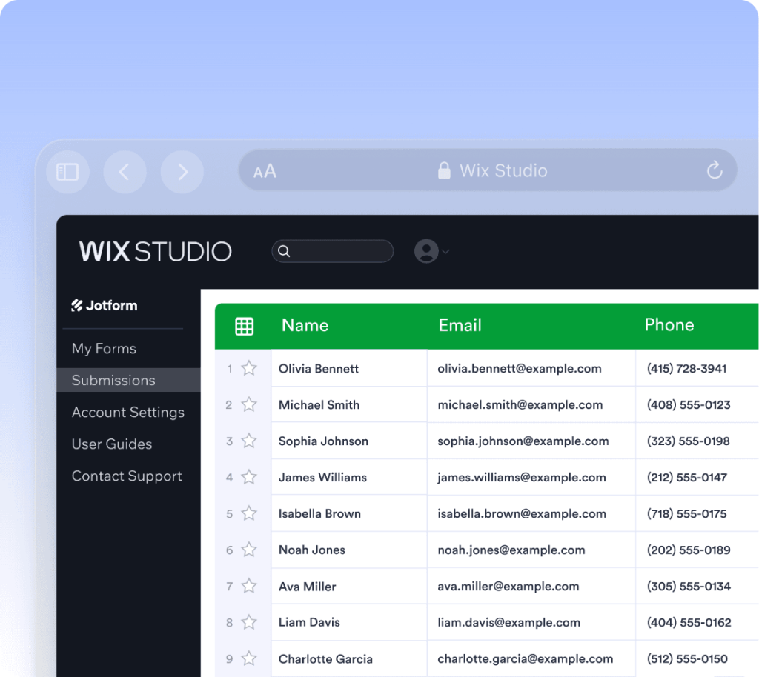The image size is (759, 677).
Task: Select the Isabella Brown name cell
Action: 349,513
